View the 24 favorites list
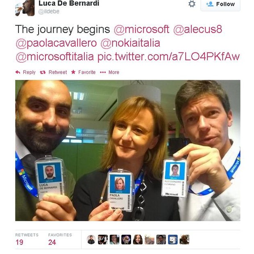The height and width of the screenshot is (254, 254). point(60,239)
